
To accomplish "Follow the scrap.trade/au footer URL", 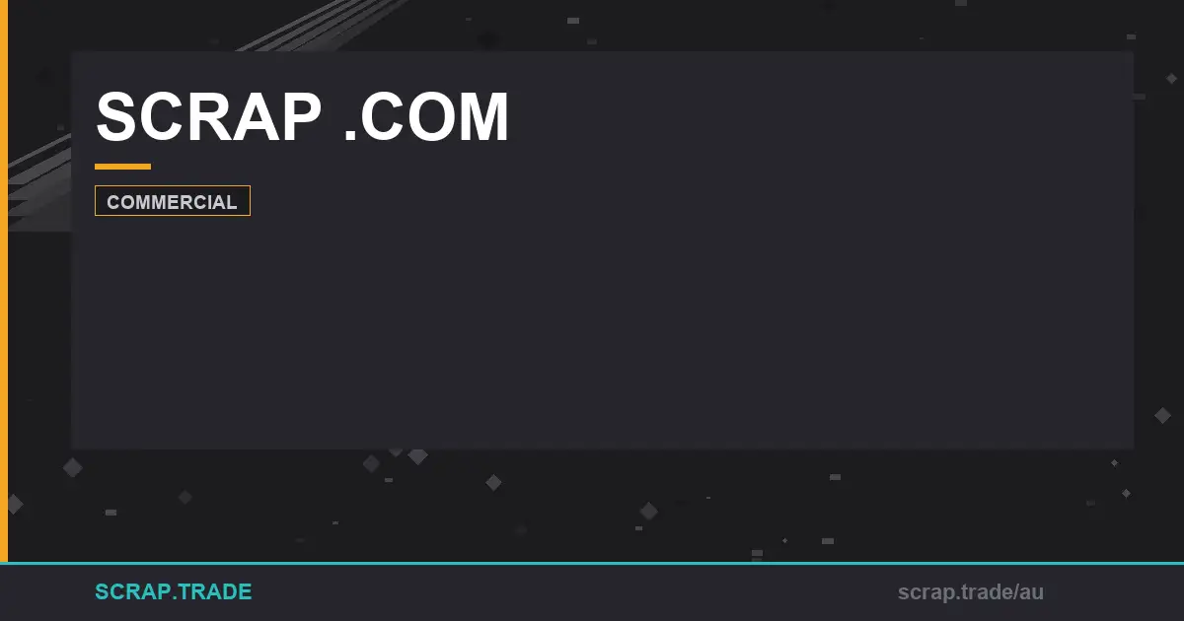I will 971,592.
